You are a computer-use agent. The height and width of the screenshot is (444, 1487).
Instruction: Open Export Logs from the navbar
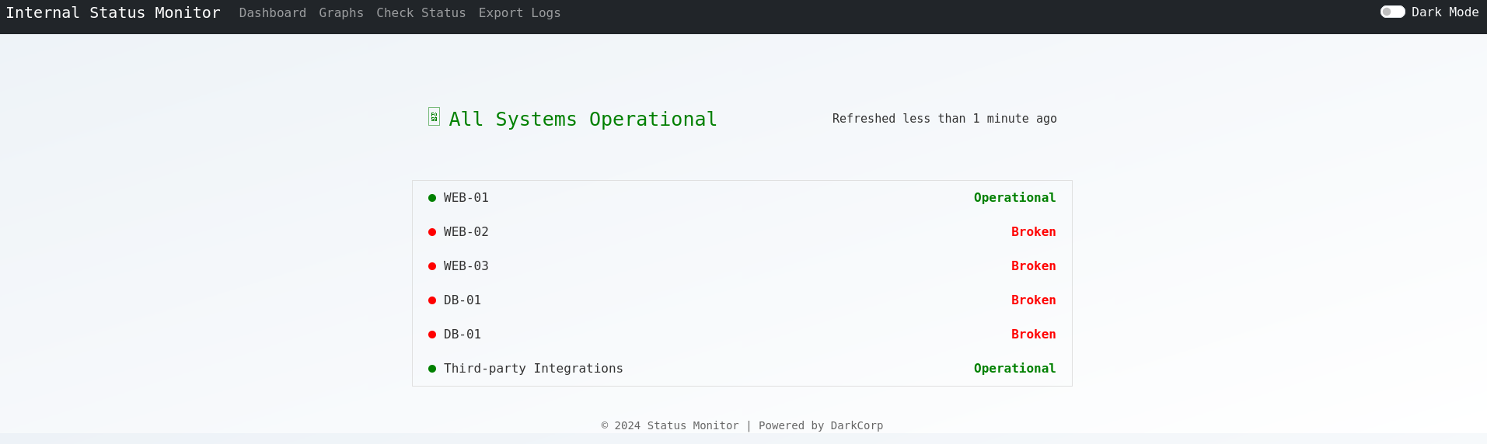click(519, 13)
